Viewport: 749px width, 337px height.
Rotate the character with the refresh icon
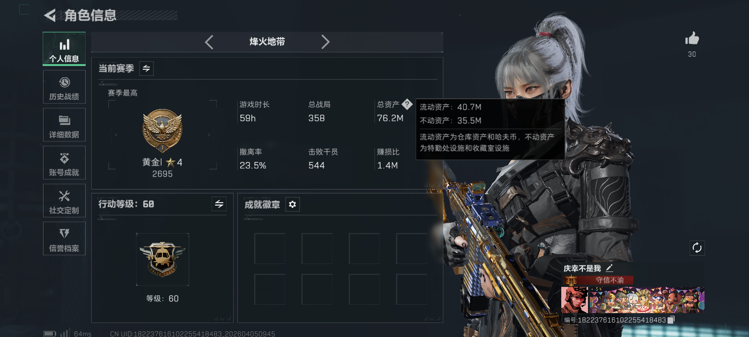[x=697, y=248]
